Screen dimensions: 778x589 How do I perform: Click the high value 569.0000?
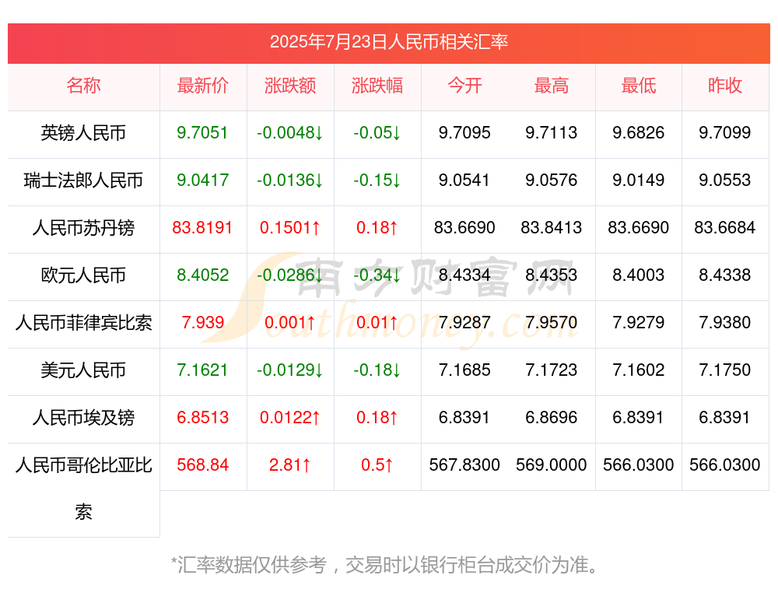coord(552,465)
